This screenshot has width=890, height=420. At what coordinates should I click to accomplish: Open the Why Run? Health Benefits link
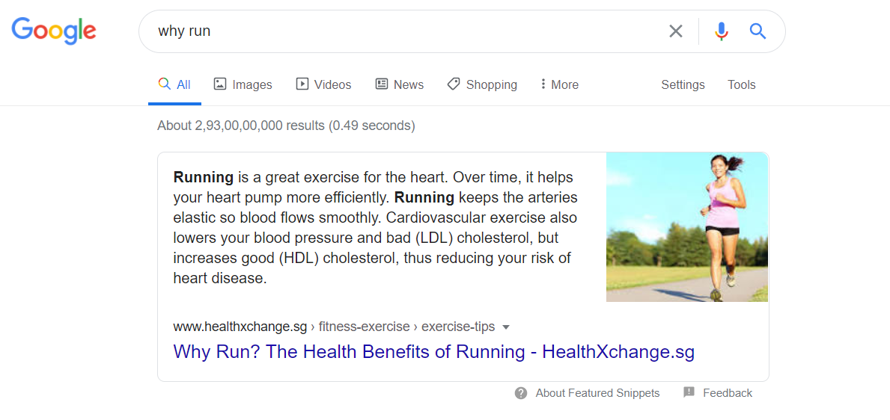click(x=433, y=352)
